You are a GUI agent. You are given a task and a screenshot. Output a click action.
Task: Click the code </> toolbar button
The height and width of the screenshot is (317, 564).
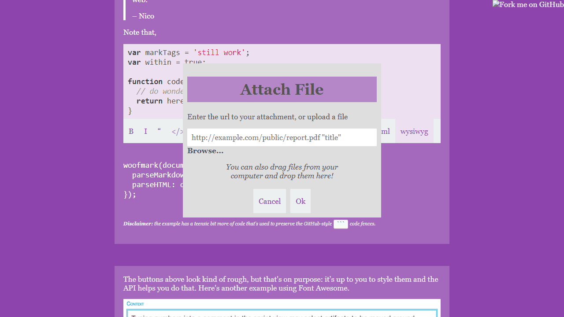point(176,131)
